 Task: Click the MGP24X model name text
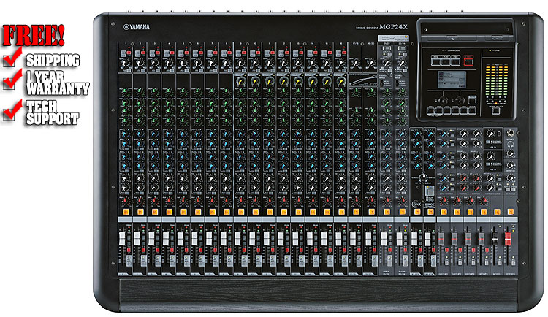coord(393,27)
